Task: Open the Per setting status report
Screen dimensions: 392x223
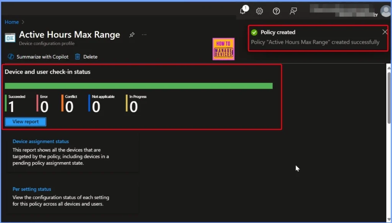Action: [x=32, y=189]
